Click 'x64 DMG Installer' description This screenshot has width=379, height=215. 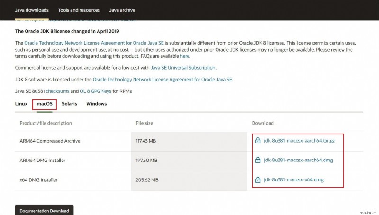[38, 180]
